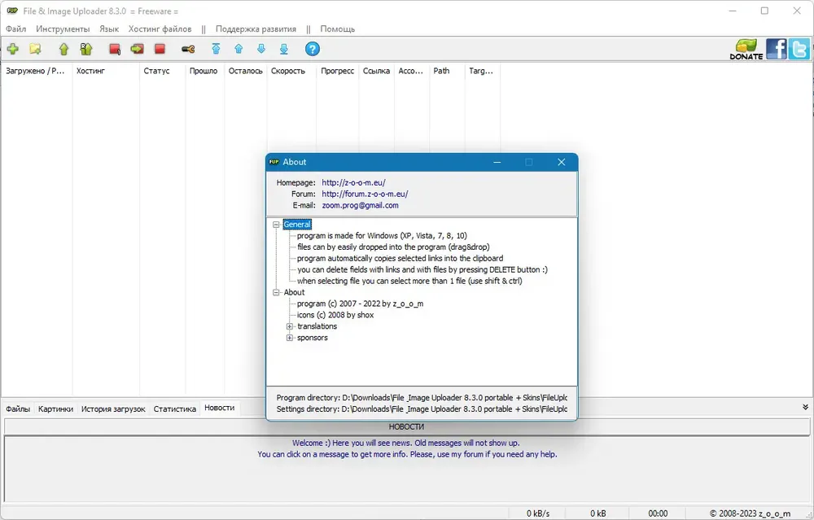Switch to the Статистика tab
This screenshot has height=520, width=814.
coord(174,409)
